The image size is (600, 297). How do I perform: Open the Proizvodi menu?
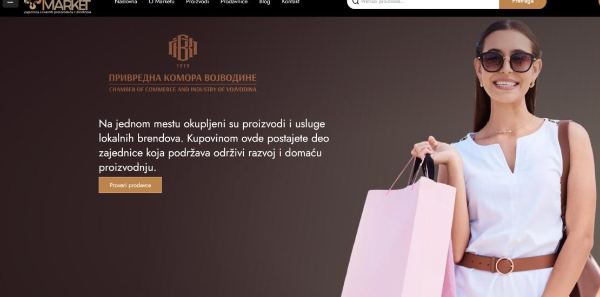[197, 2]
